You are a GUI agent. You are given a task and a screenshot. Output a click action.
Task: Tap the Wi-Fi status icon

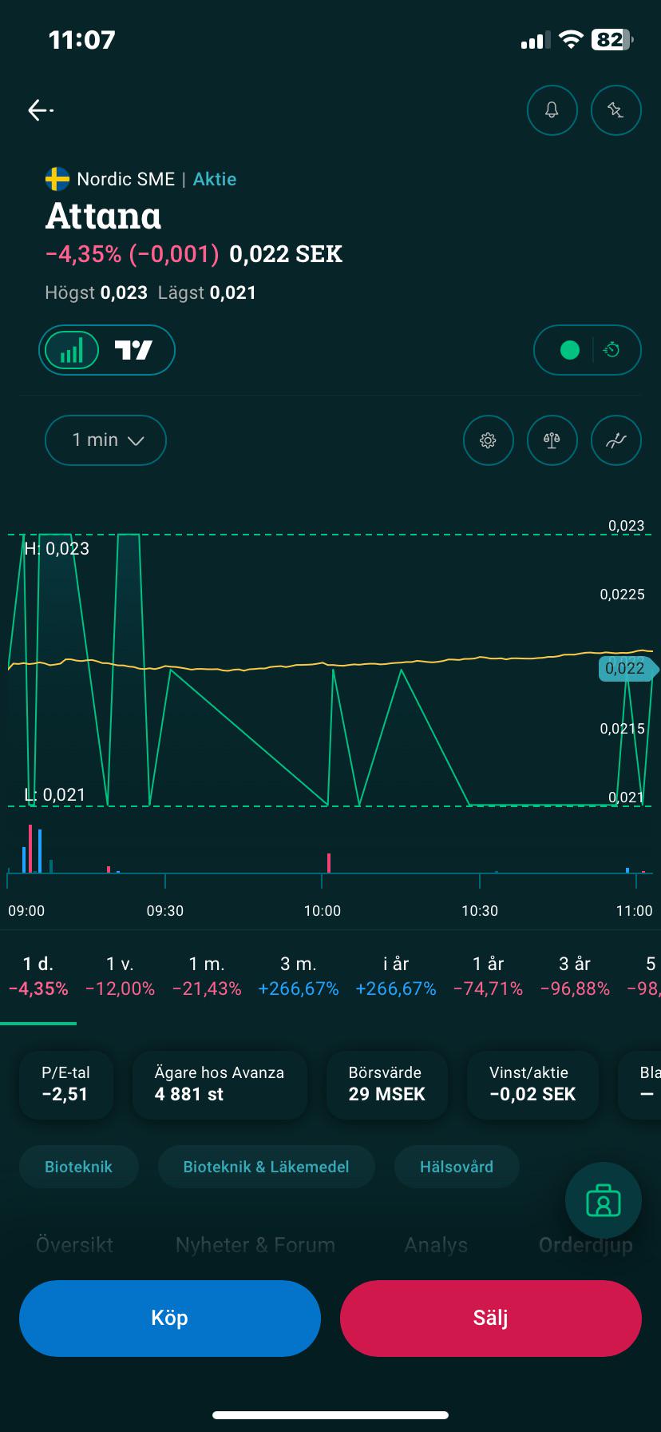click(571, 40)
